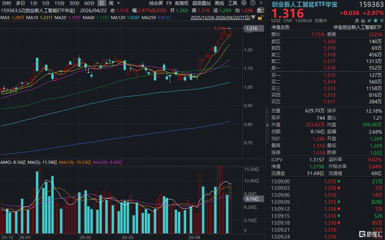
Task: Click the MA(10): 10.53亿 volume label
Action: [x=74, y=162]
